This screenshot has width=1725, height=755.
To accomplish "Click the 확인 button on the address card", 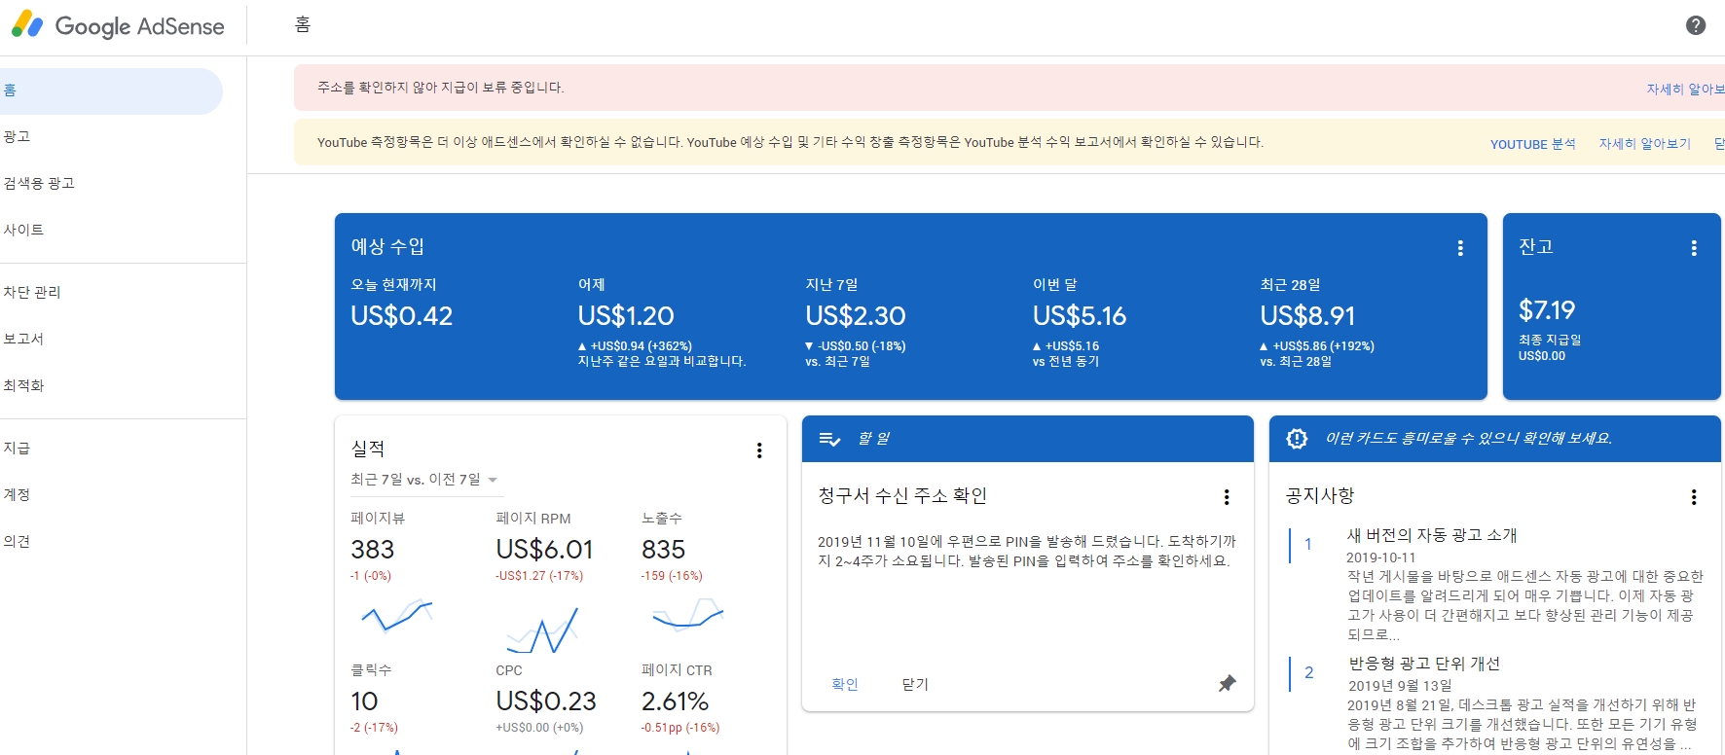I will [845, 685].
